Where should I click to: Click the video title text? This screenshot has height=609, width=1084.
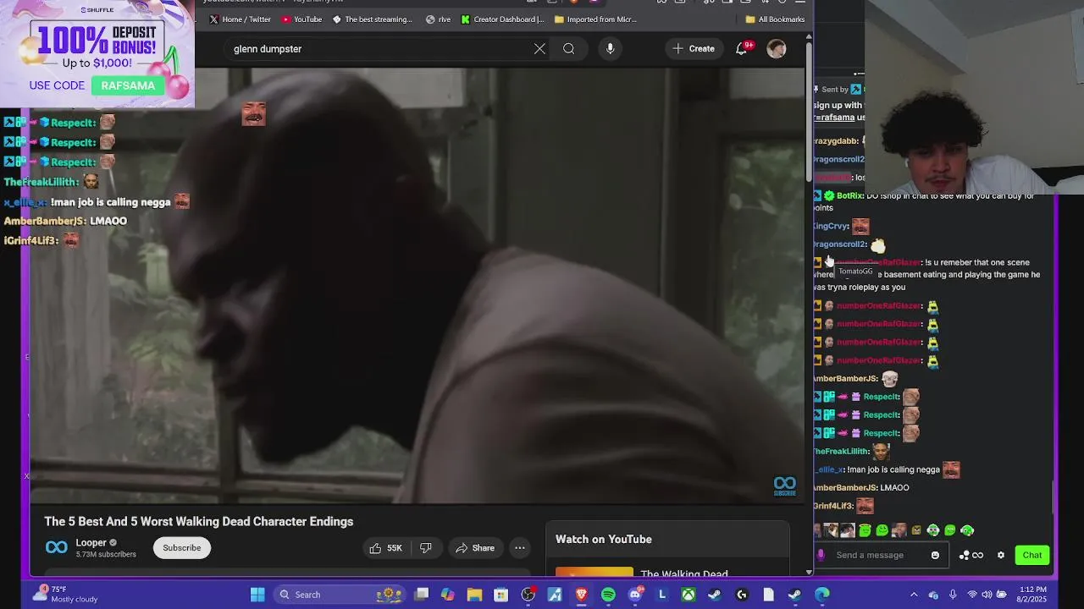coord(199,522)
